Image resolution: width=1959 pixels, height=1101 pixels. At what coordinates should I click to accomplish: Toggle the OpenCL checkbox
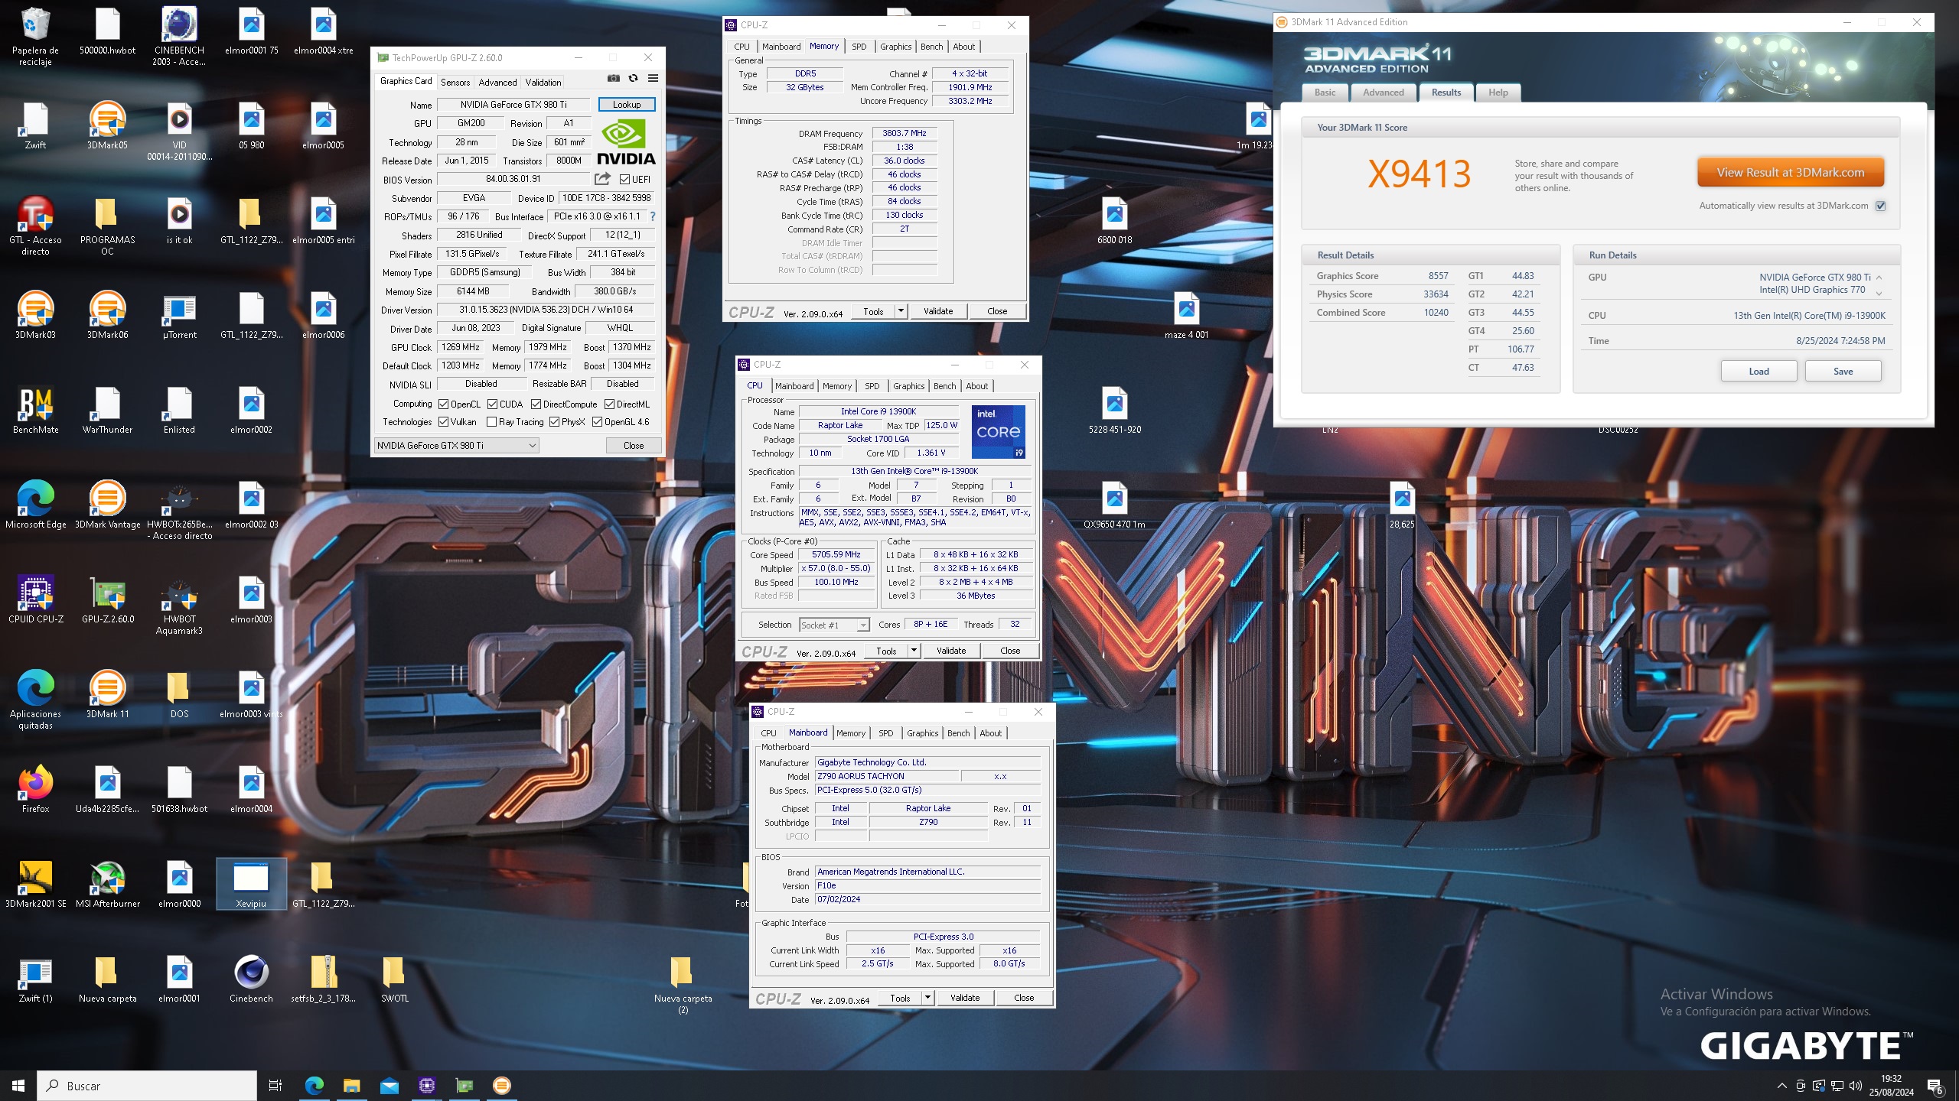pyautogui.click(x=443, y=404)
